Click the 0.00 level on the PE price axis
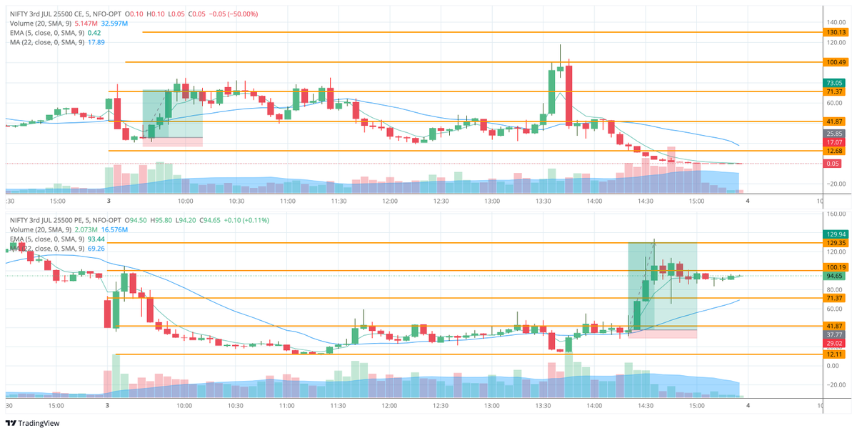Viewport: 857px width, 433px height. (x=832, y=366)
